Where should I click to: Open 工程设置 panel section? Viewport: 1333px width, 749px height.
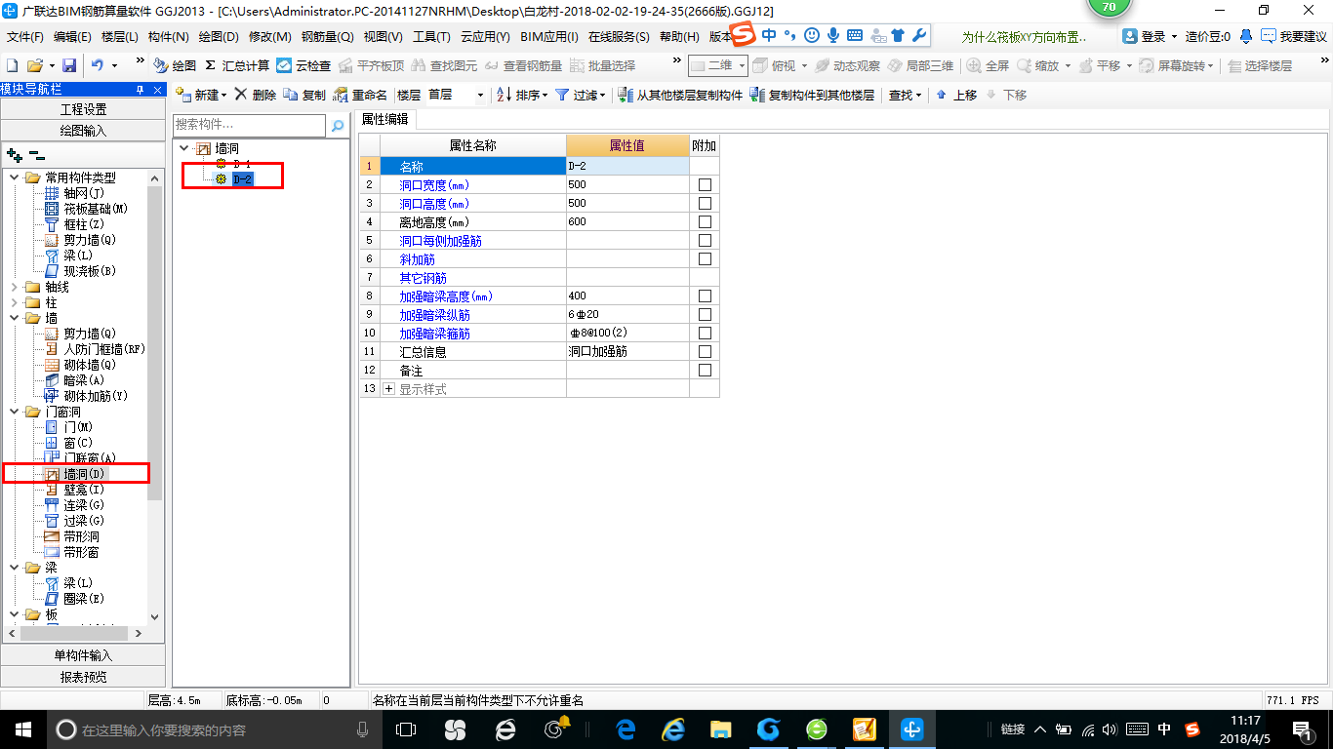[x=83, y=109]
